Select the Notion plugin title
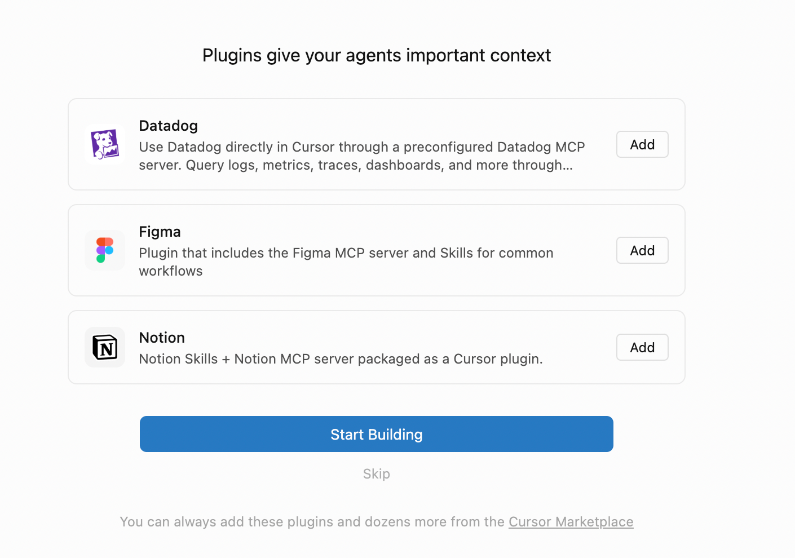Screen dimensions: 795x558 coord(162,338)
